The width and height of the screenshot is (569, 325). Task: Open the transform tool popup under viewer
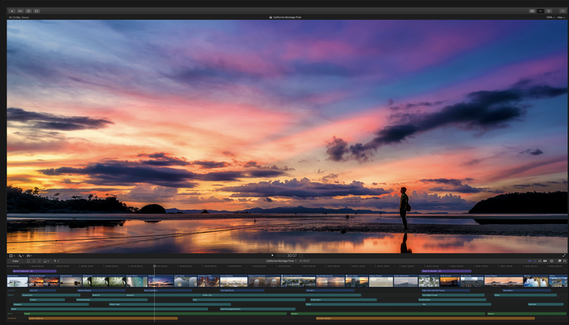tap(13, 256)
